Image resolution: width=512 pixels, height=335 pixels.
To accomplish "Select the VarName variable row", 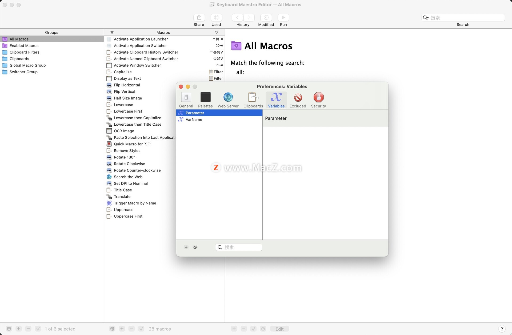I will click(x=219, y=119).
